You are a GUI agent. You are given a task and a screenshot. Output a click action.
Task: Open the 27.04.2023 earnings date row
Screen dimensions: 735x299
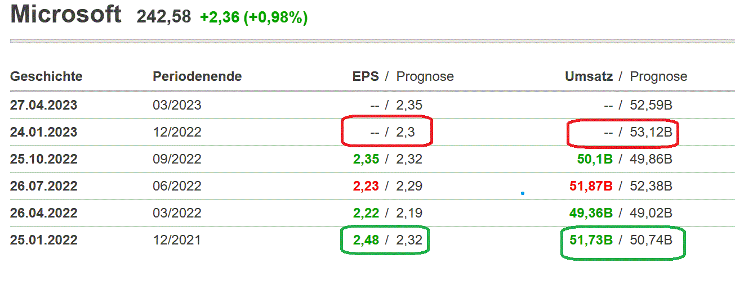[x=43, y=105]
